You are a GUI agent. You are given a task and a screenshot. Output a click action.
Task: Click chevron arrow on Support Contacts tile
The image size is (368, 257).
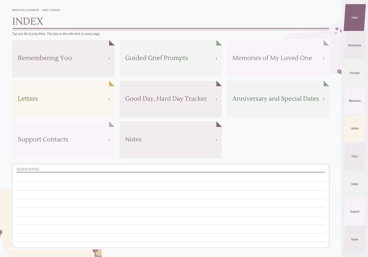point(109,140)
